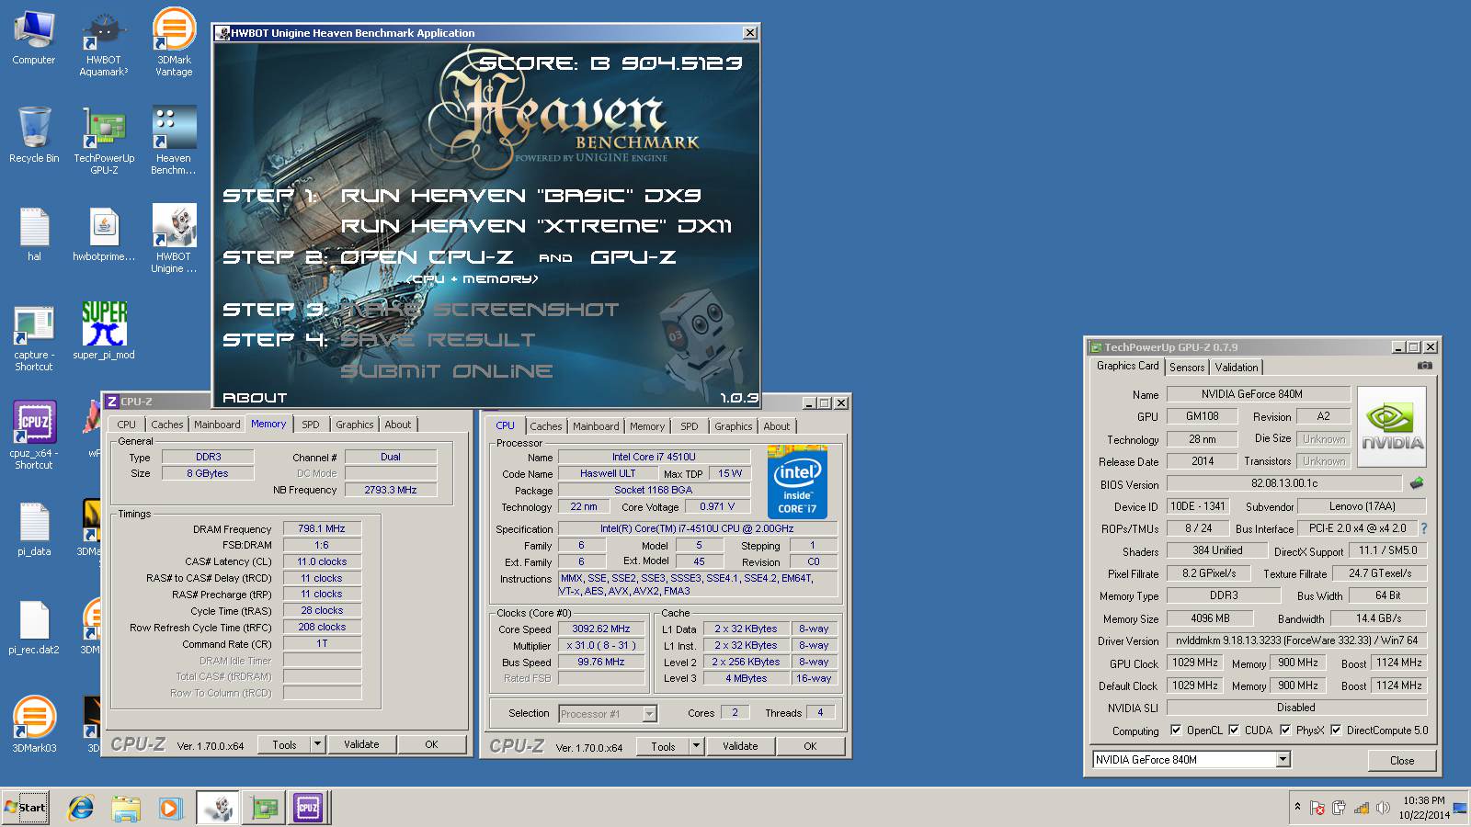Click Validate in CPU-Z Memory window
The image size is (1471, 827).
[x=361, y=744]
